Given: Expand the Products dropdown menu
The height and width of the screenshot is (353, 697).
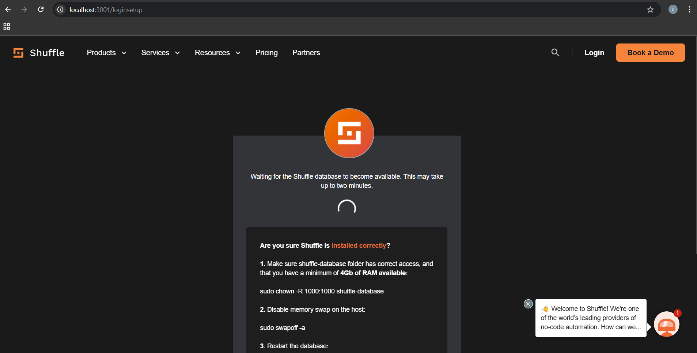Looking at the screenshot, I should click(106, 53).
